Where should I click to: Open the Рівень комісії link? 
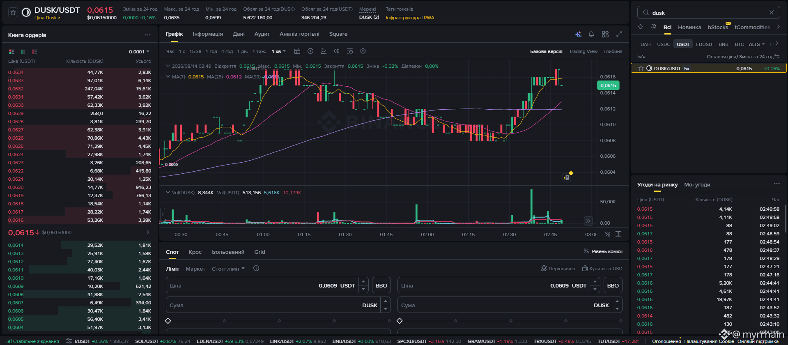pos(603,251)
